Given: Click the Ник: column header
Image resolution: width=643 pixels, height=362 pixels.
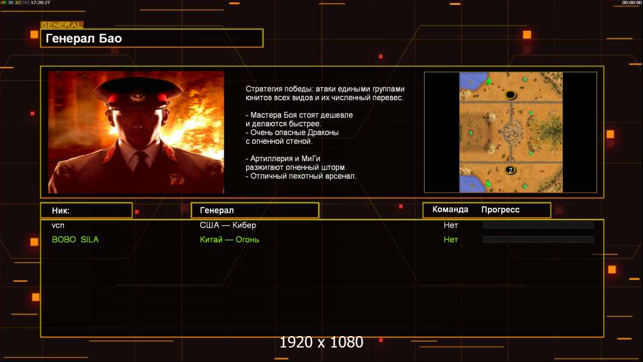Looking at the screenshot, I should click(86, 211).
